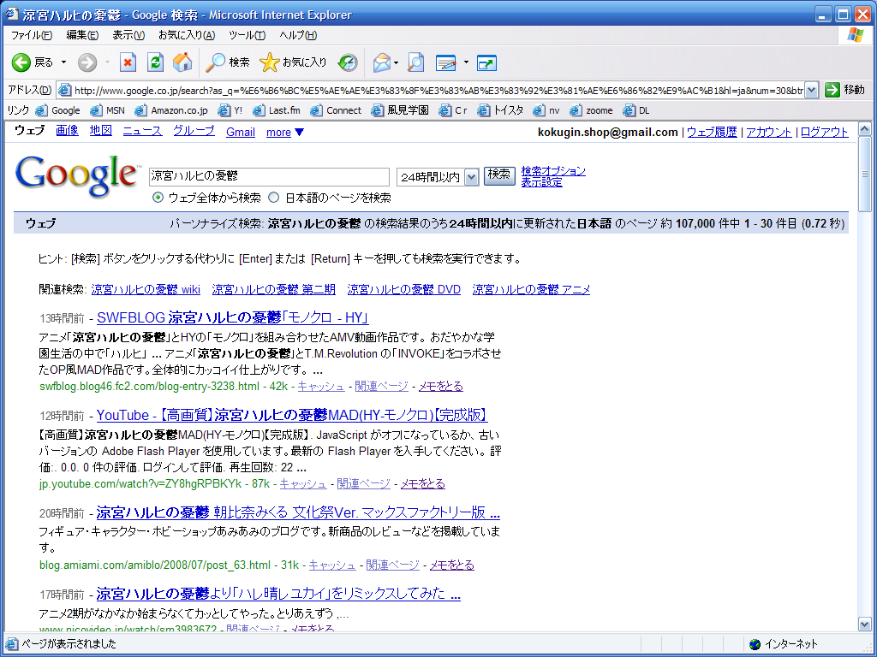Screen dimensions: 877x657
Task: Open the 検索 search pane
Action: 227,62
